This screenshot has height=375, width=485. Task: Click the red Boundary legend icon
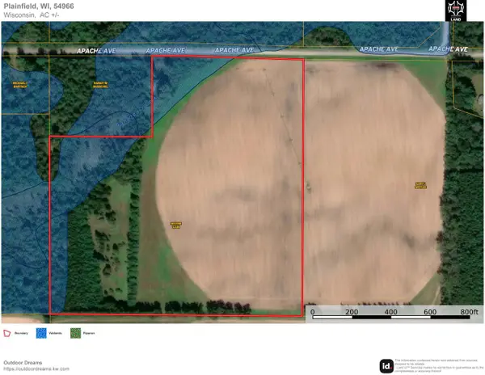click(7, 332)
